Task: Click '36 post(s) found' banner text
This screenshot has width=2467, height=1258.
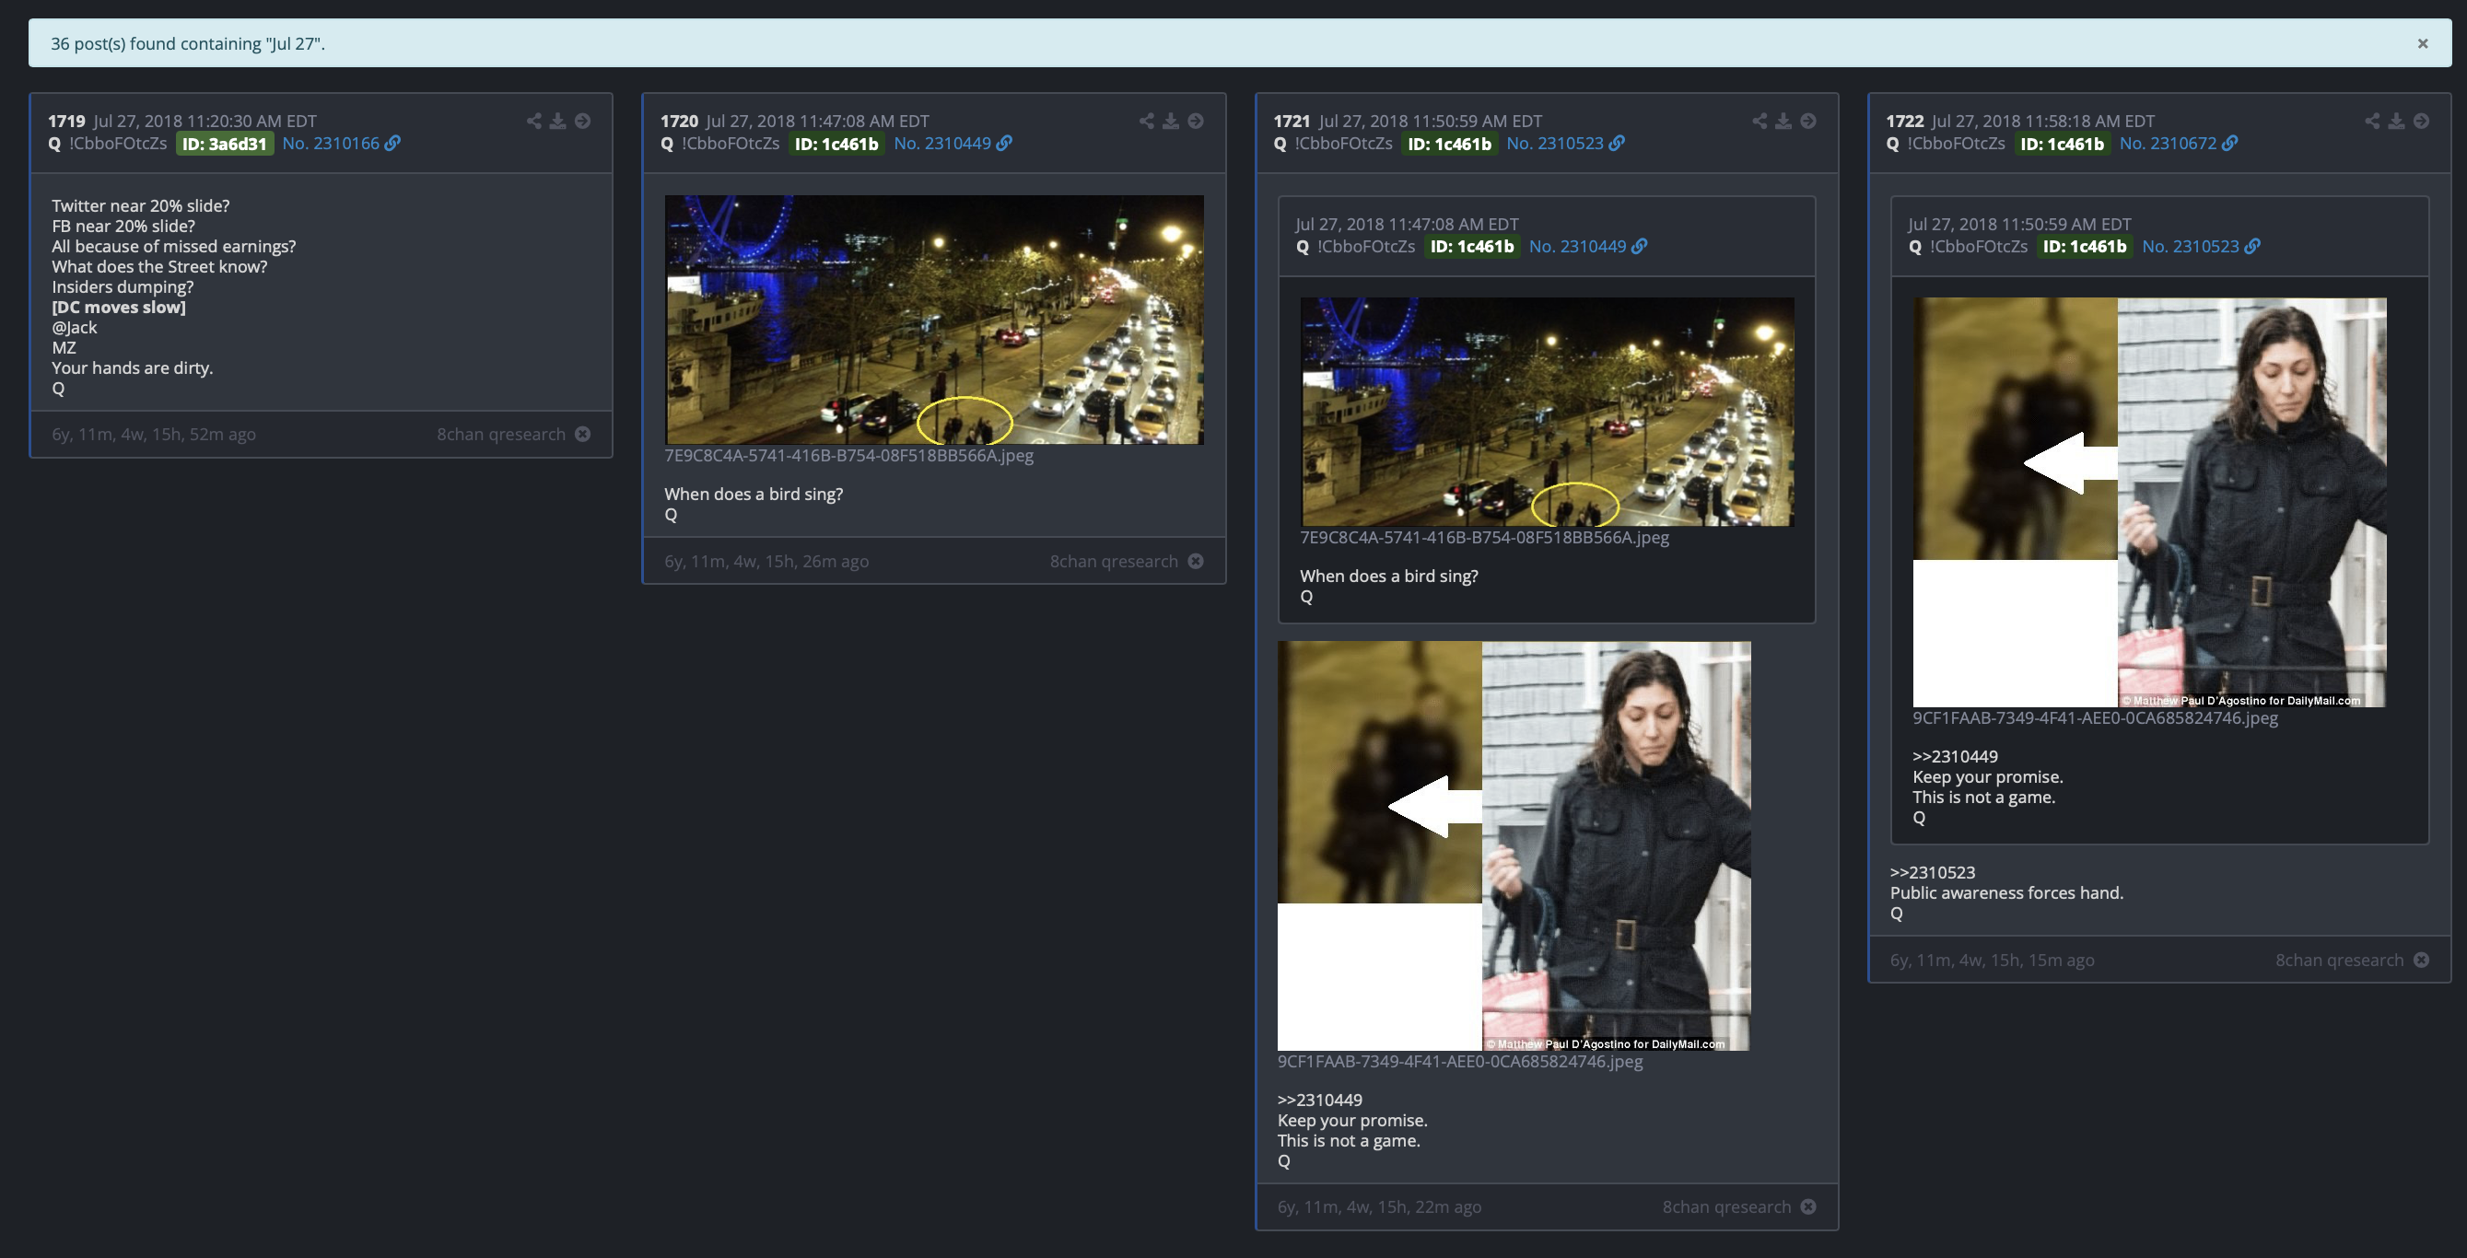Action: pos(188,43)
